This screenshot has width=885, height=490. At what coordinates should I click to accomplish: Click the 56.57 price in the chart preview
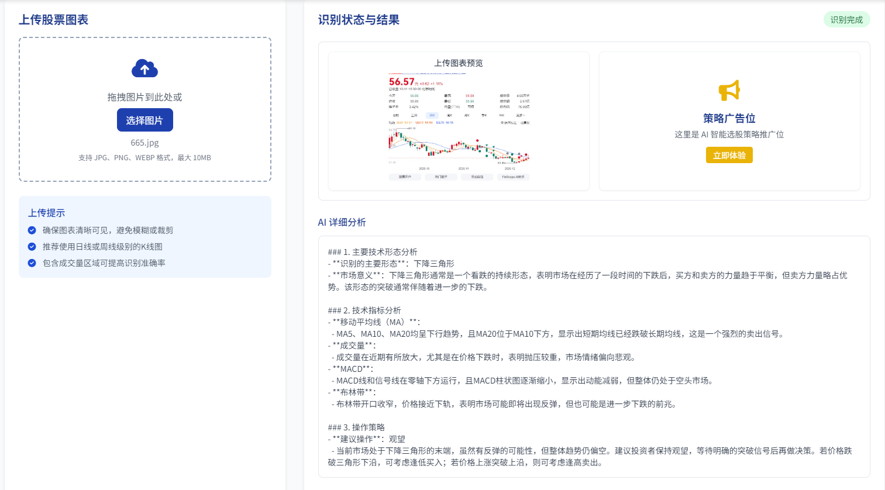[x=402, y=82]
